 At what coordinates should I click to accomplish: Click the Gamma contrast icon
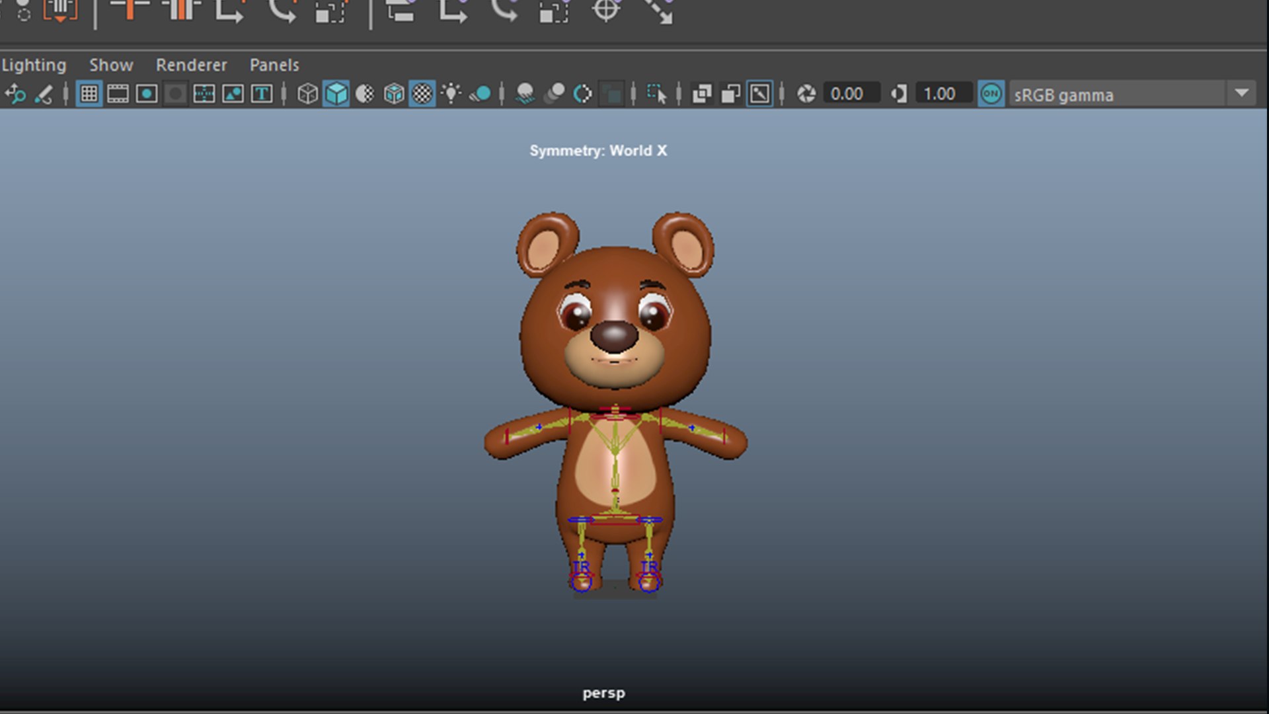click(898, 94)
